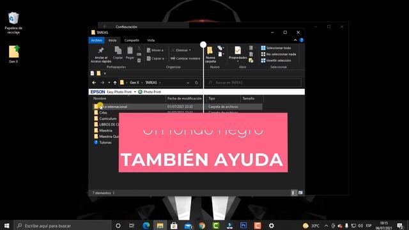Open the clock and date in tray
Screen dimensions: 409x230
[383, 226]
